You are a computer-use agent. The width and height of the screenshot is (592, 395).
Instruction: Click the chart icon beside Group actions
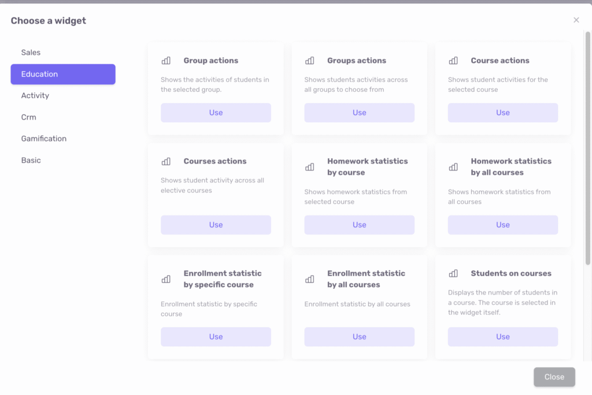pyautogui.click(x=166, y=61)
